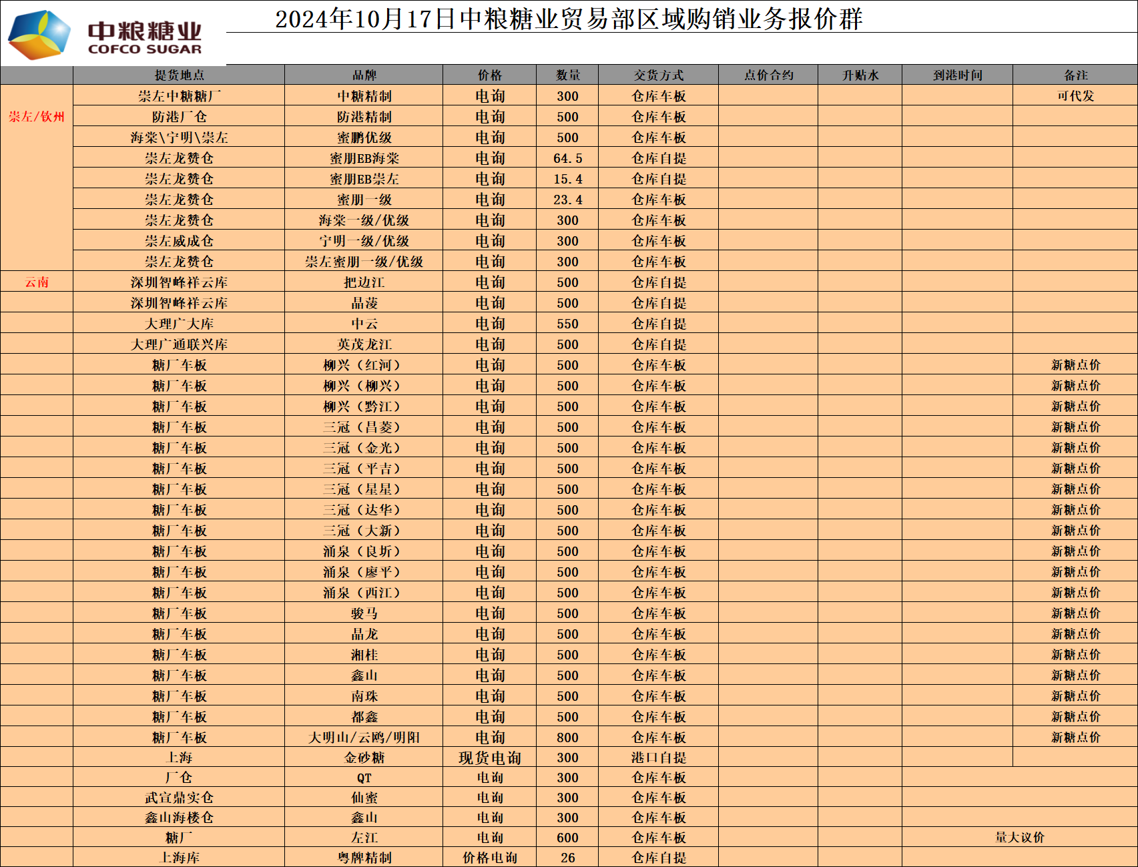The width and height of the screenshot is (1138, 867).
Task: Click the 港口自提 delivery method cell
Action: click(x=658, y=758)
